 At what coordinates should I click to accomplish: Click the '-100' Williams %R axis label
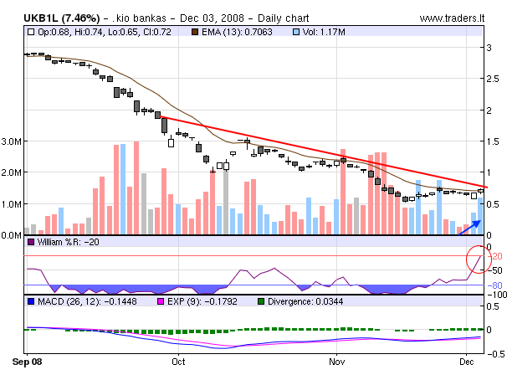(497, 295)
